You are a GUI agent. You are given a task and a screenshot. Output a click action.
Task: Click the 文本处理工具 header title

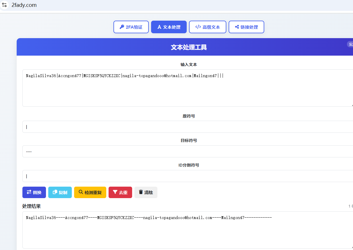pyautogui.click(x=189, y=47)
